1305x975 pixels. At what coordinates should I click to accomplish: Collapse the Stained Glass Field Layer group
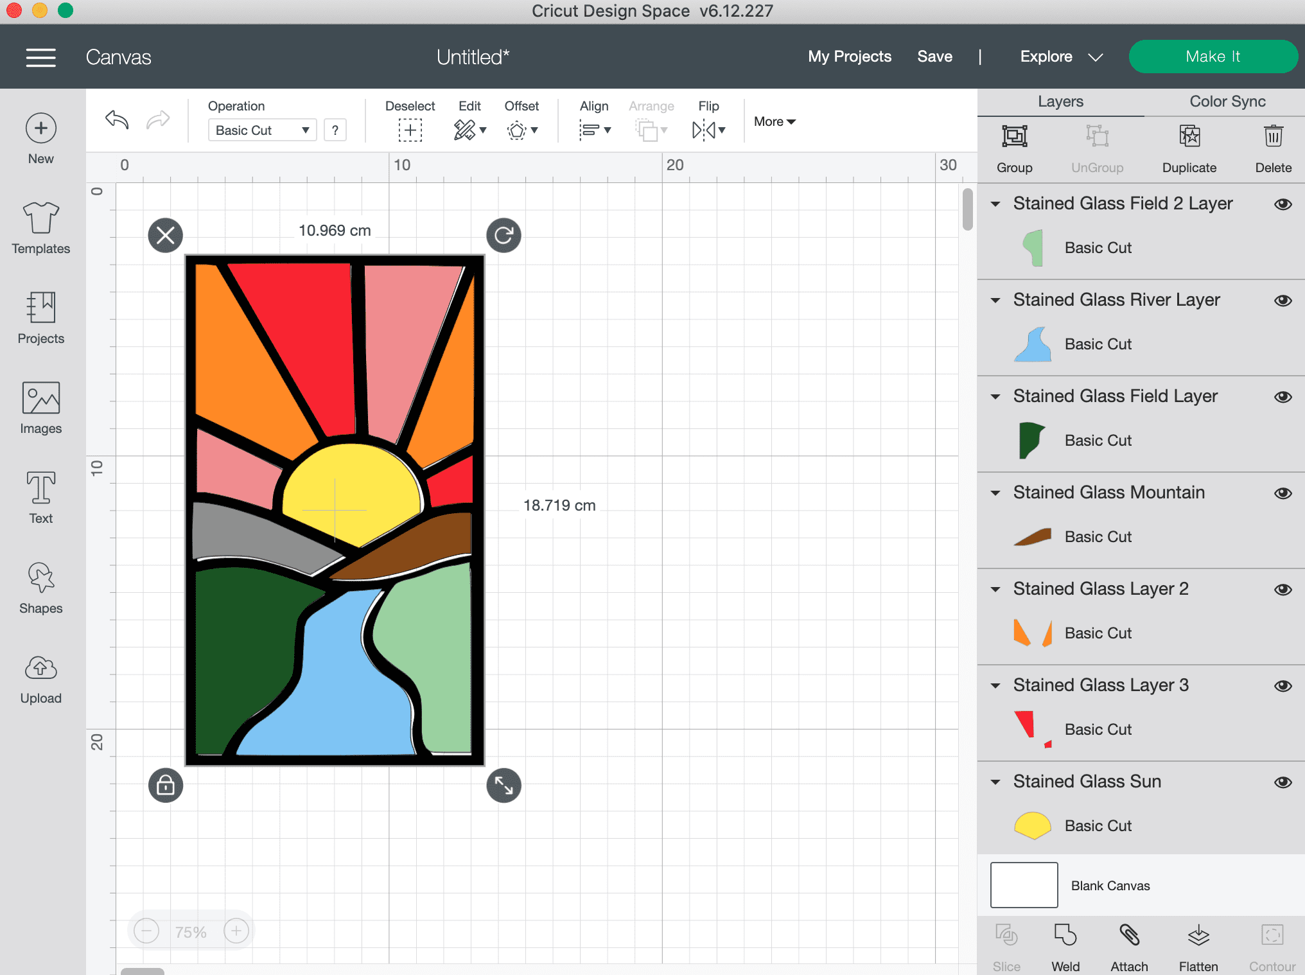tap(995, 397)
